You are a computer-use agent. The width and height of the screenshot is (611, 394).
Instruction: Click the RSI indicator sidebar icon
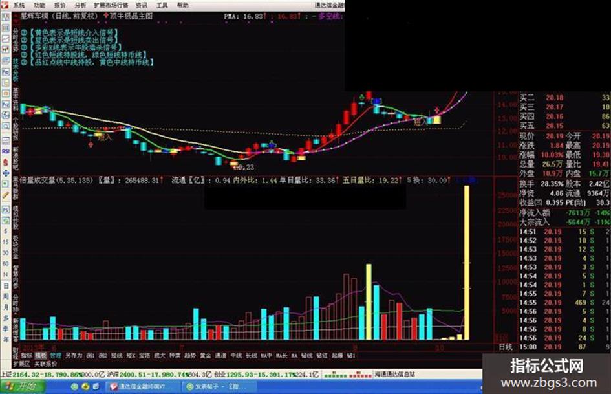tap(5, 151)
